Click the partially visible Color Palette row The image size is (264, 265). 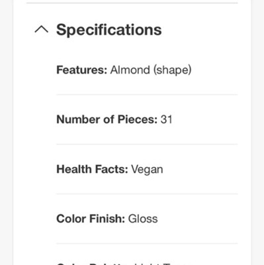[x=147, y=264]
